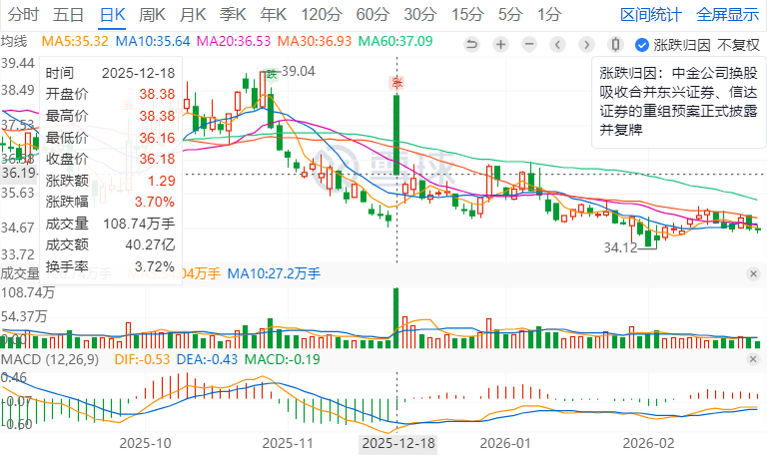This screenshot has height=464, width=767.
Task: Click the candlestick style icon in toolbar
Action: [616, 44]
